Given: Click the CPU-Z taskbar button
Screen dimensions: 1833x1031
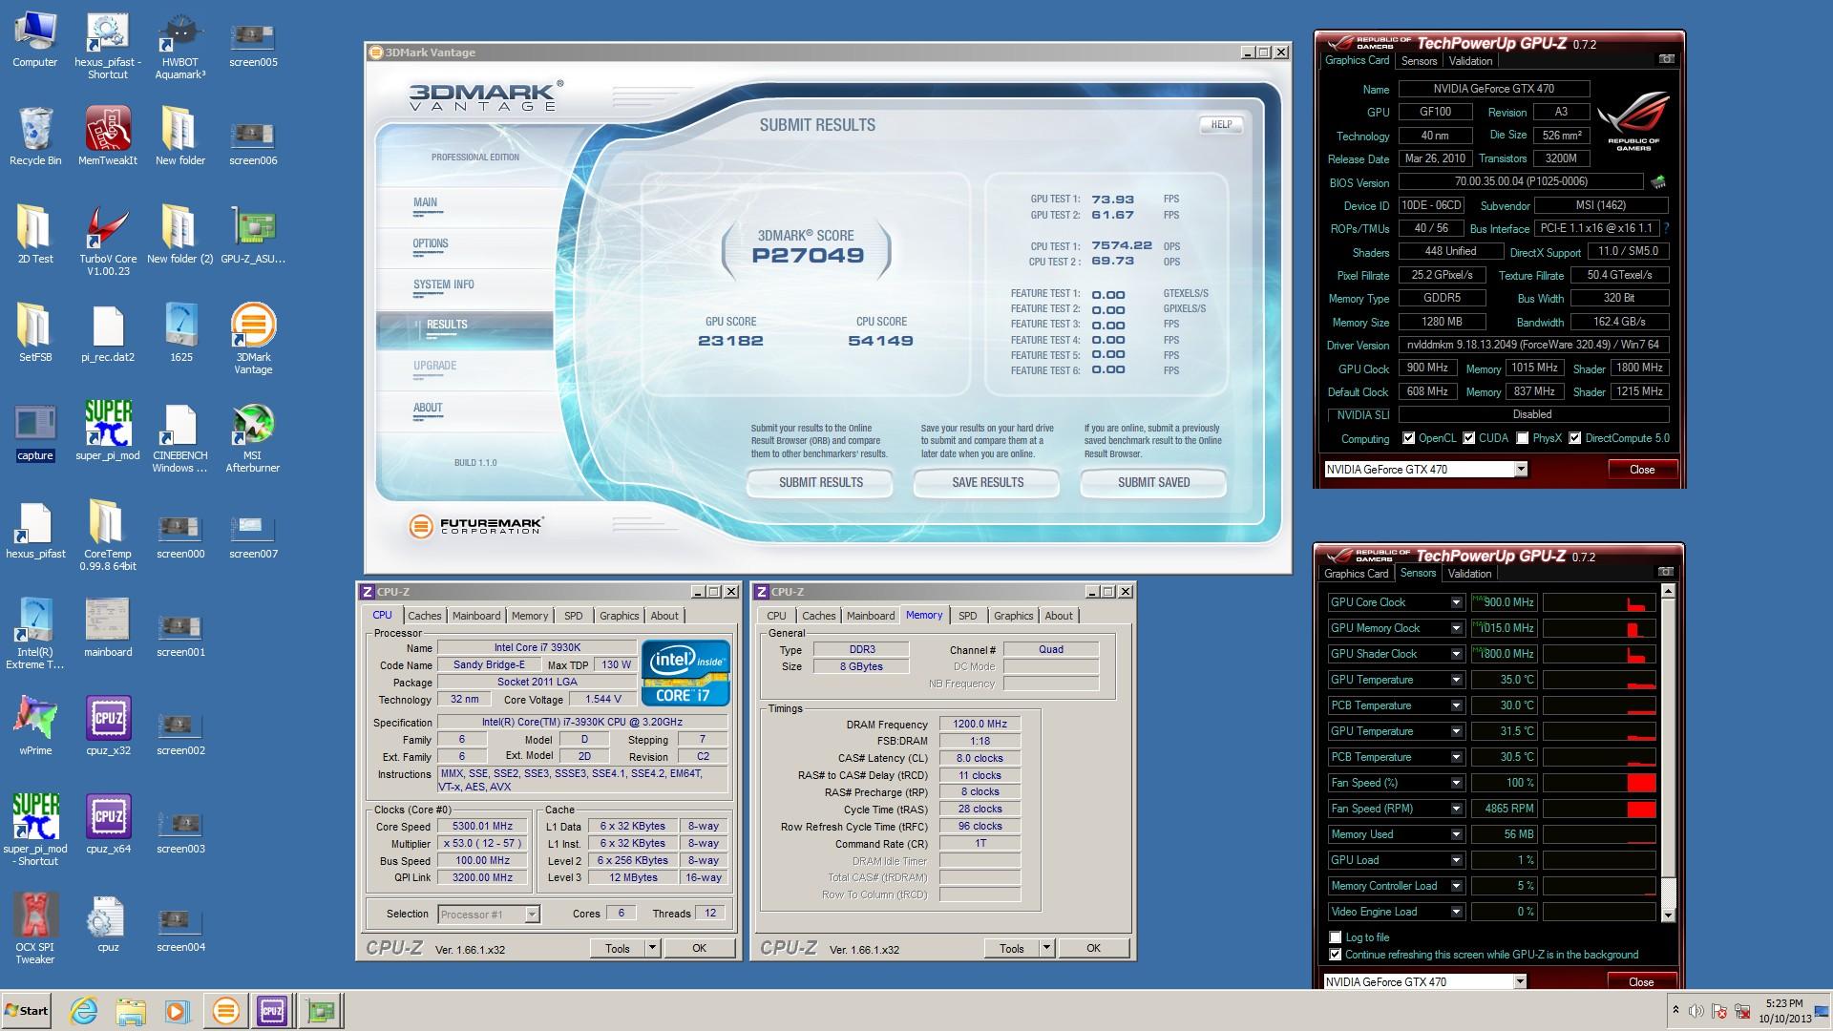Looking at the screenshot, I should (x=272, y=1011).
